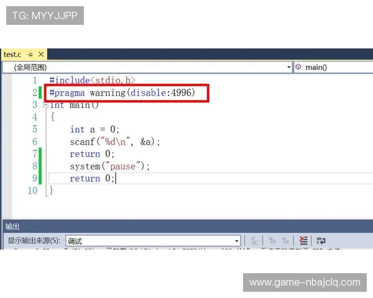Viewport: 373px width, 298px height.
Task: Toggle word wrap in Output panel
Action: click(x=321, y=241)
